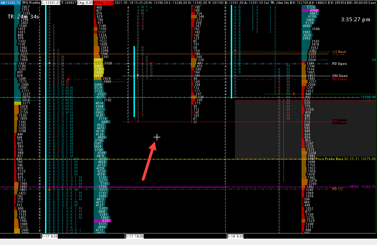Click the teal "VA" label at right edge

(374, 60)
